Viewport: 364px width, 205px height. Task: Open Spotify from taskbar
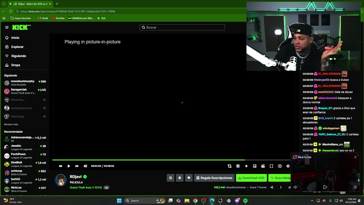pos(245,201)
